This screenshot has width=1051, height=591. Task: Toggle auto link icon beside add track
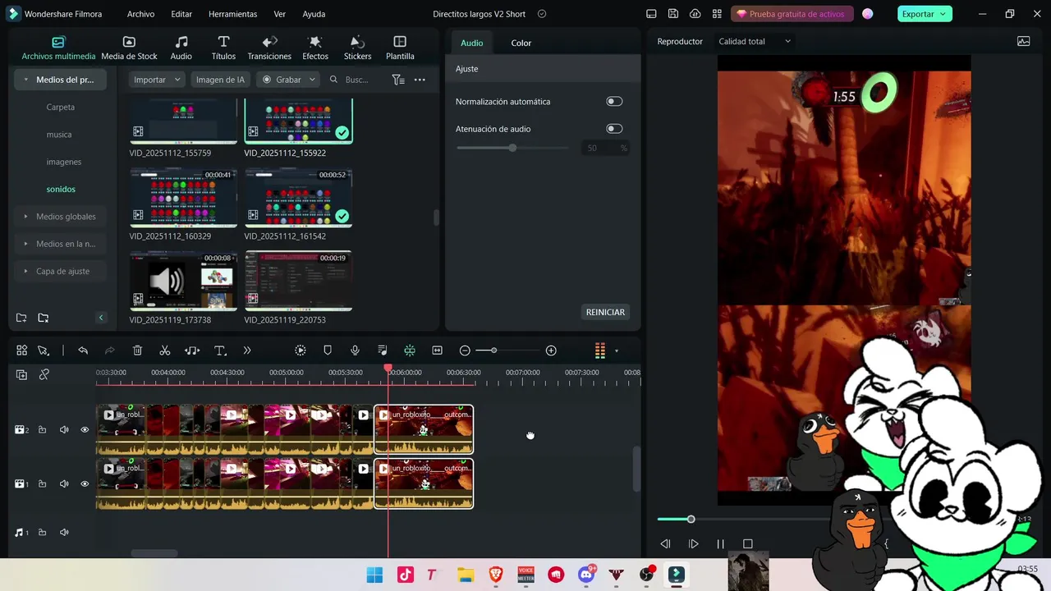(44, 374)
